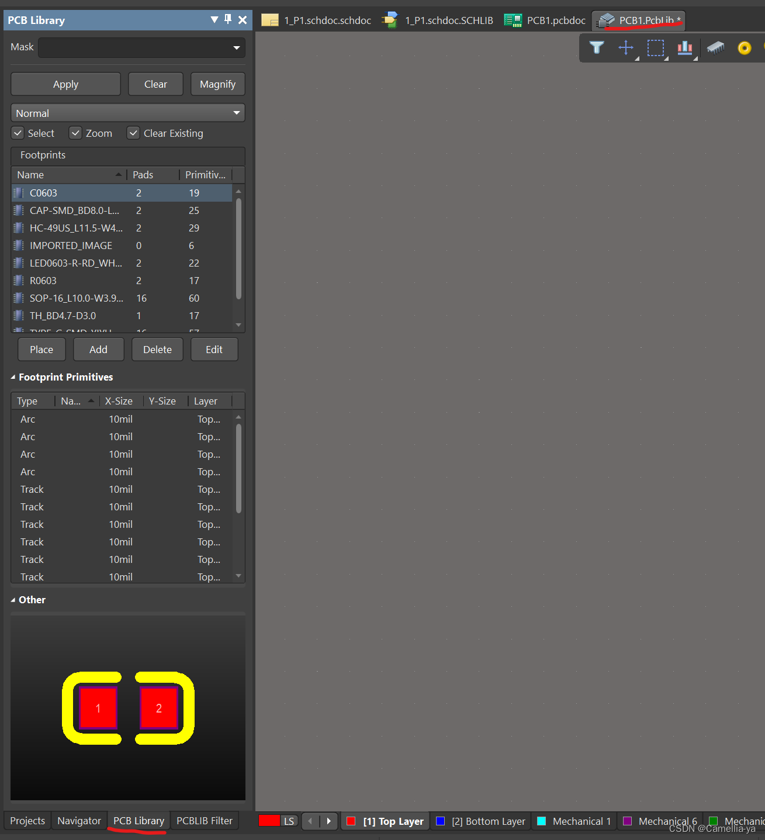Sort footprints by the Pads column header
The width and height of the screenshot is (765, 840).
[153, 175]
